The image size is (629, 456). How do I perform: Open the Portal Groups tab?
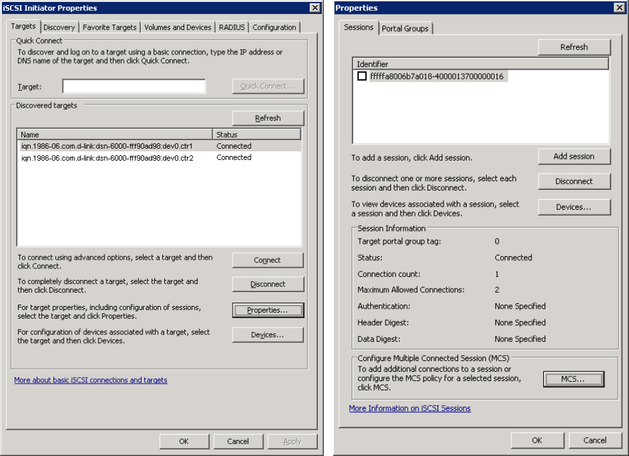(x=405, y=29)
